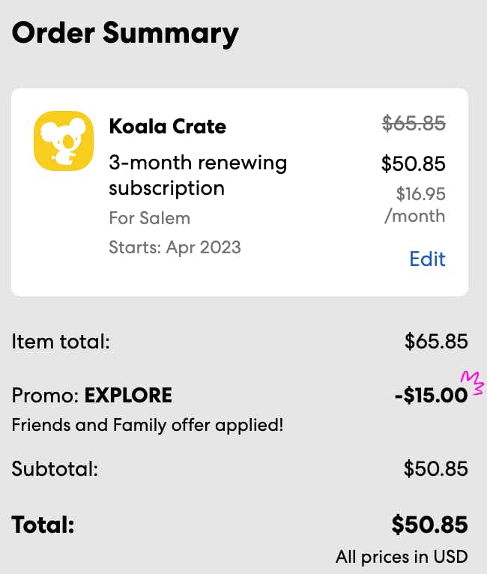Click the bold Total $50.85 amount
The image size is (487, 574).
(x=429, y=525)
